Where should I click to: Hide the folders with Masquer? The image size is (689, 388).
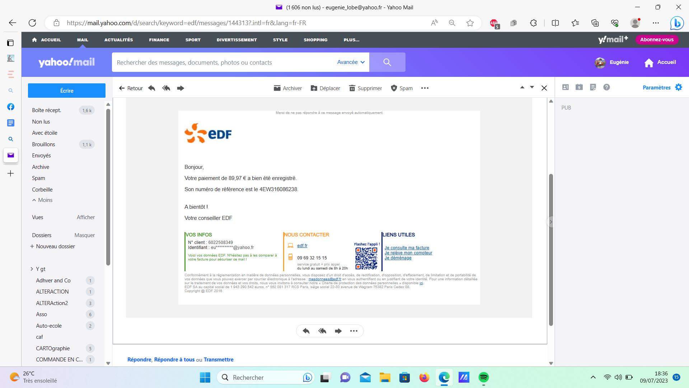pyautogui.click(x=85, y=235)
